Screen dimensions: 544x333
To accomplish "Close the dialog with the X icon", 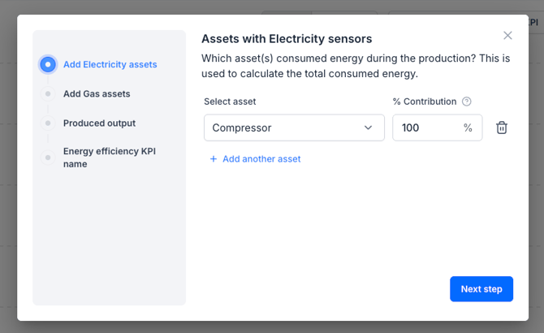I will (507, 35).
